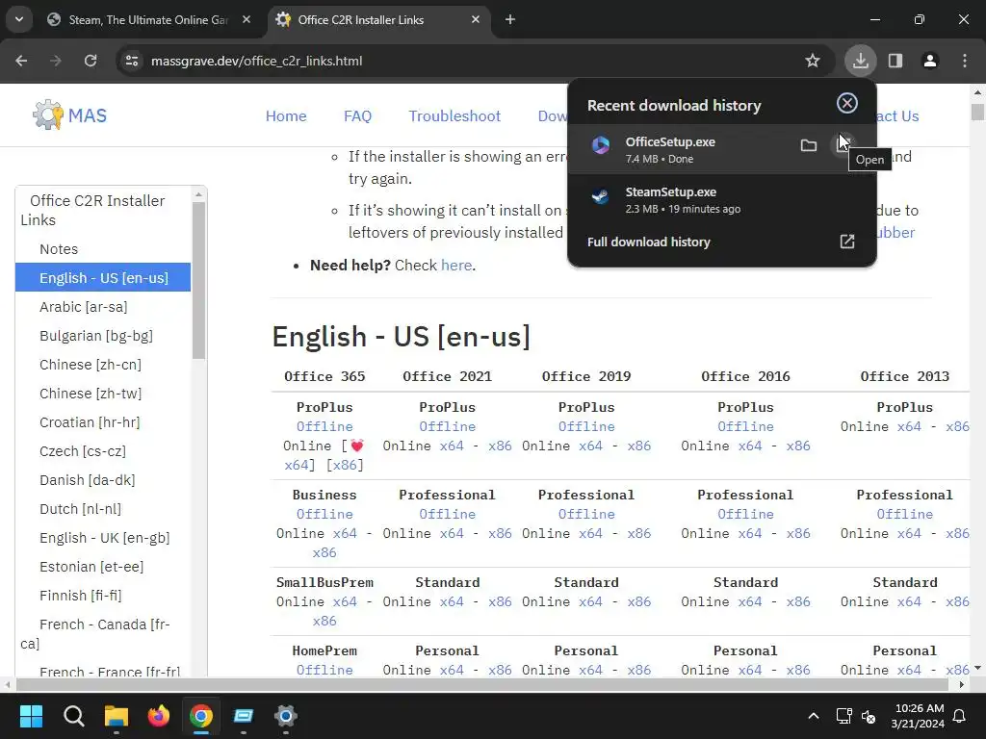Jump to Czech [cs-cz] section
The width and height of the screenshot is (986, 739).
point(83,451)
